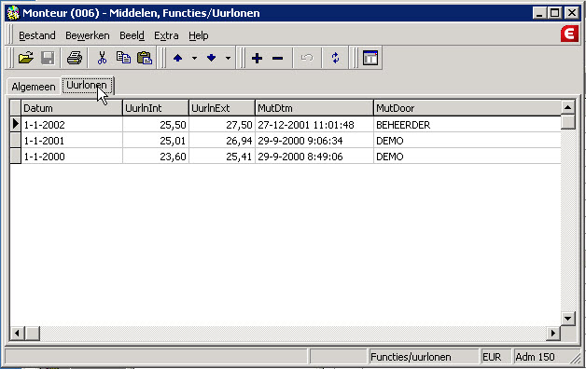Switch to the Algemeen tab
The width and height of the screenshot is (586, 369).
pos(34,87)
